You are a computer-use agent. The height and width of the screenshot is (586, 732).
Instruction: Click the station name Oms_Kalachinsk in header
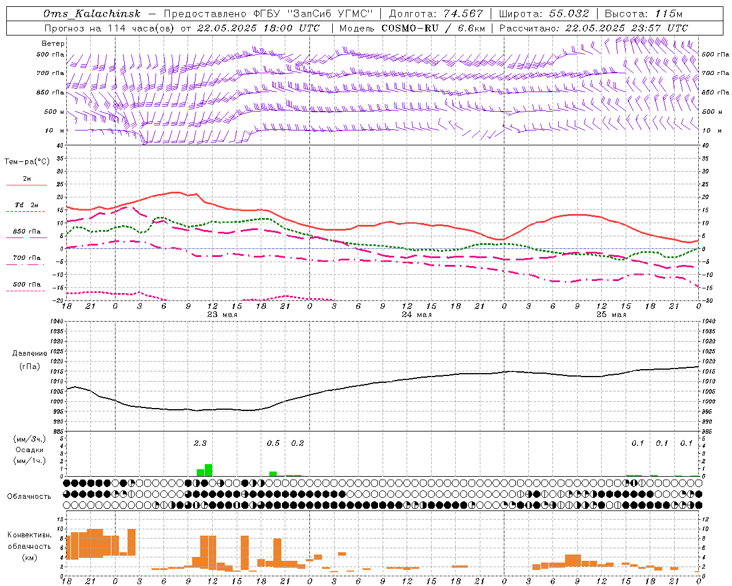point(92,14)
